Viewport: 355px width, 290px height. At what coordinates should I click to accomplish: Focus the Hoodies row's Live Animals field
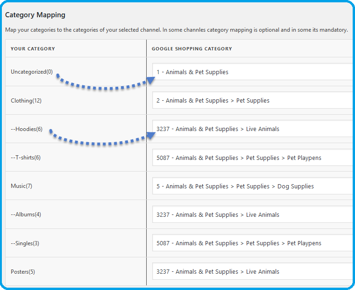(252, 129)
